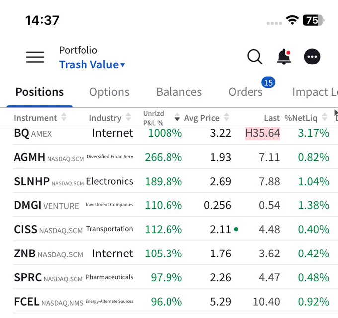This screenshot has width=338, height=318.
Task: Open the hamburger navigation menu
Action: pos(35,57)
